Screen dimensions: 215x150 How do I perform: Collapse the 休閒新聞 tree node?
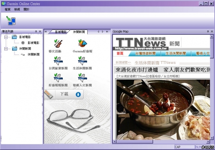[6, 49]
